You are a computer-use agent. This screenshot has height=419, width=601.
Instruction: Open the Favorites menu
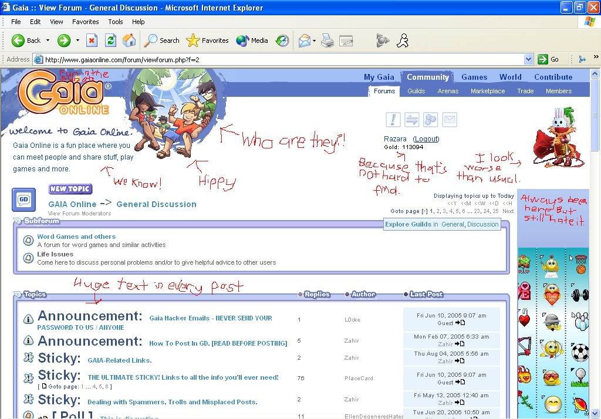coord(86,22)
